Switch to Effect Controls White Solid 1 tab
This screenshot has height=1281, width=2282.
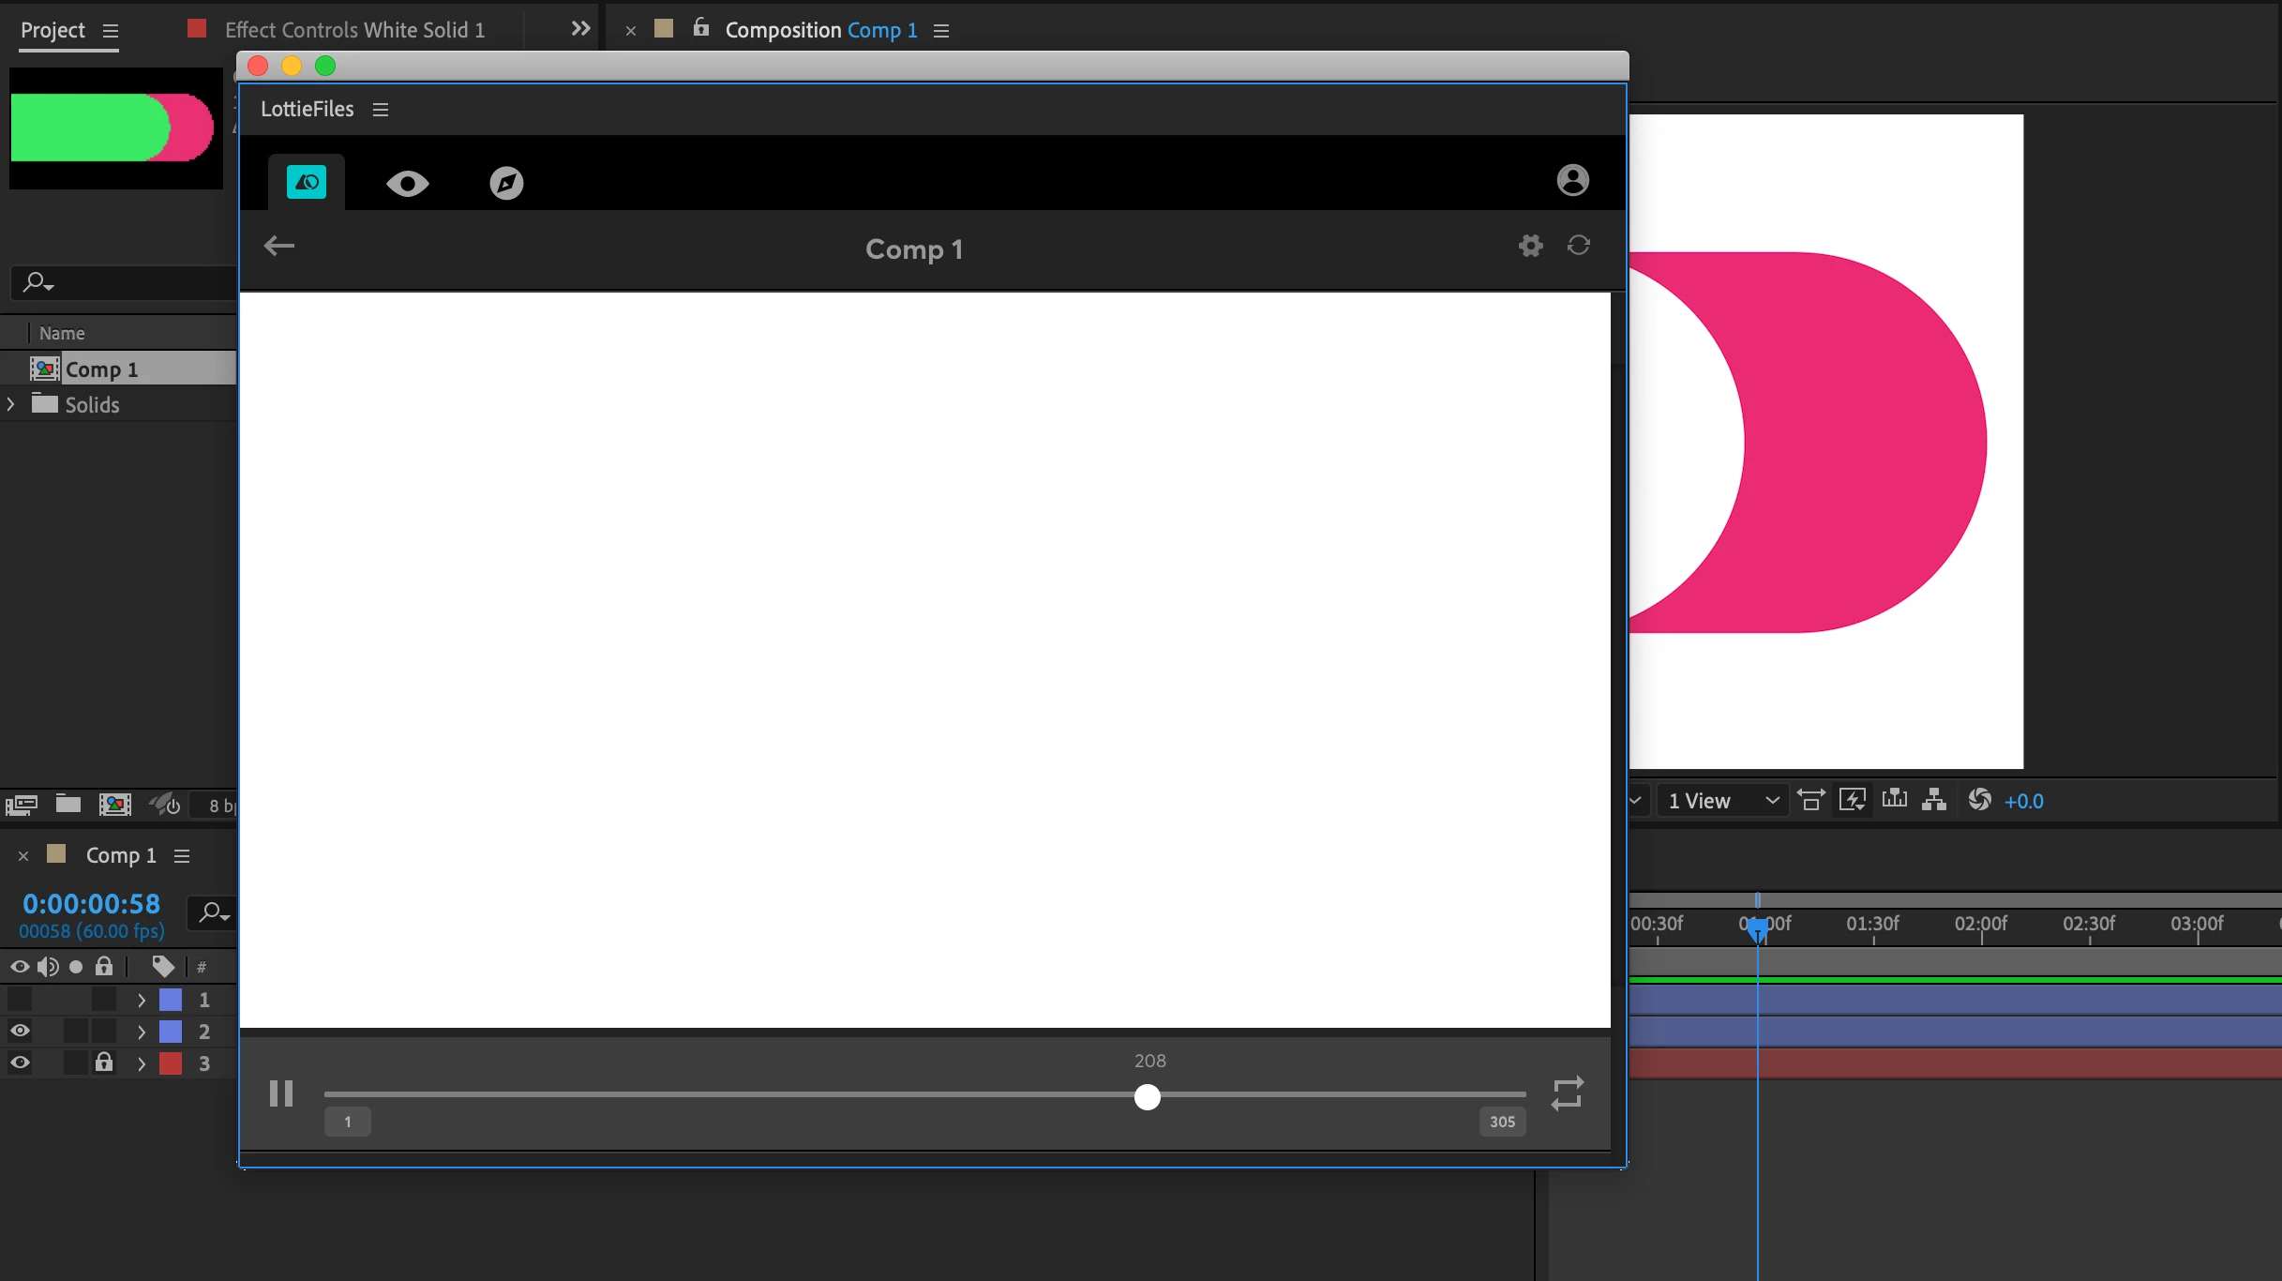tap(354, 30)
